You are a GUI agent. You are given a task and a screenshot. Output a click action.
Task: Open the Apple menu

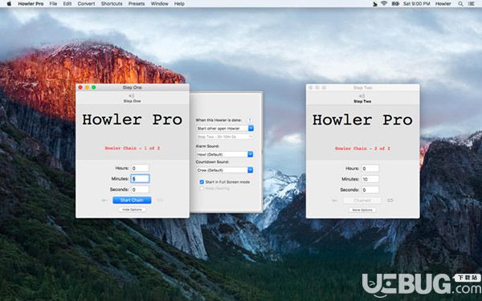coord(9,4)
